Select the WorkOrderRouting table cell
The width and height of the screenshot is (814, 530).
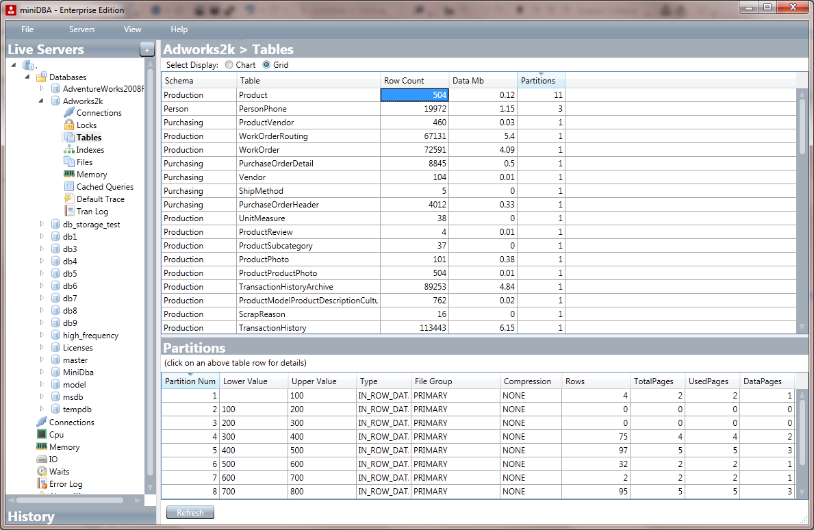pyautogui.click(x=308, y=136)
